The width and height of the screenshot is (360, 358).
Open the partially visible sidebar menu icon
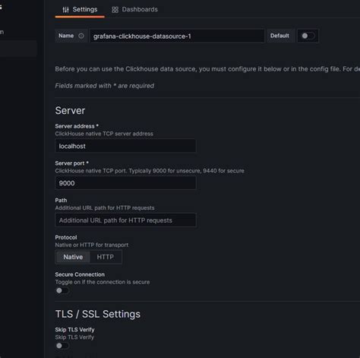(1, 7)
